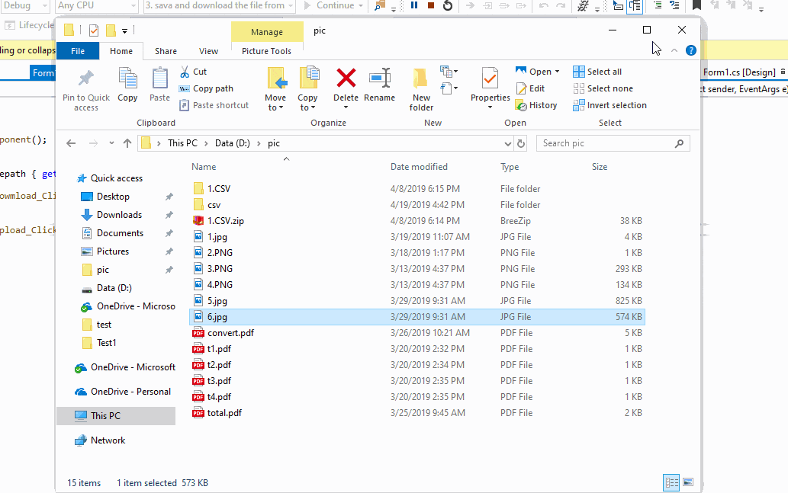Screen dimensions: 788x493
Task: Click the Rename icon in the Organize group
Action: [379, 79]
